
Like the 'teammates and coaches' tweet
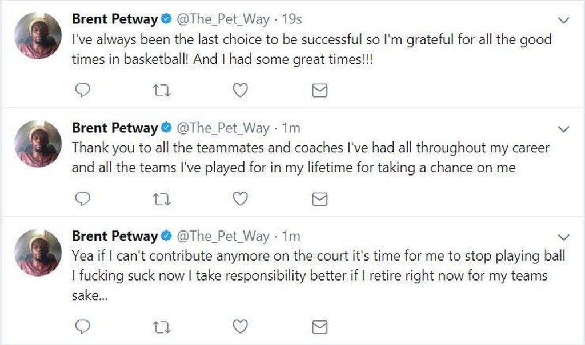tap(241, 198)
